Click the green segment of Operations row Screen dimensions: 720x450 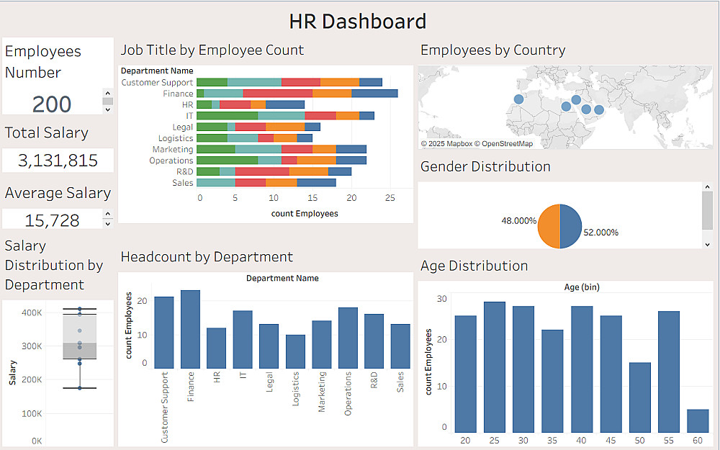pos(228,161)
